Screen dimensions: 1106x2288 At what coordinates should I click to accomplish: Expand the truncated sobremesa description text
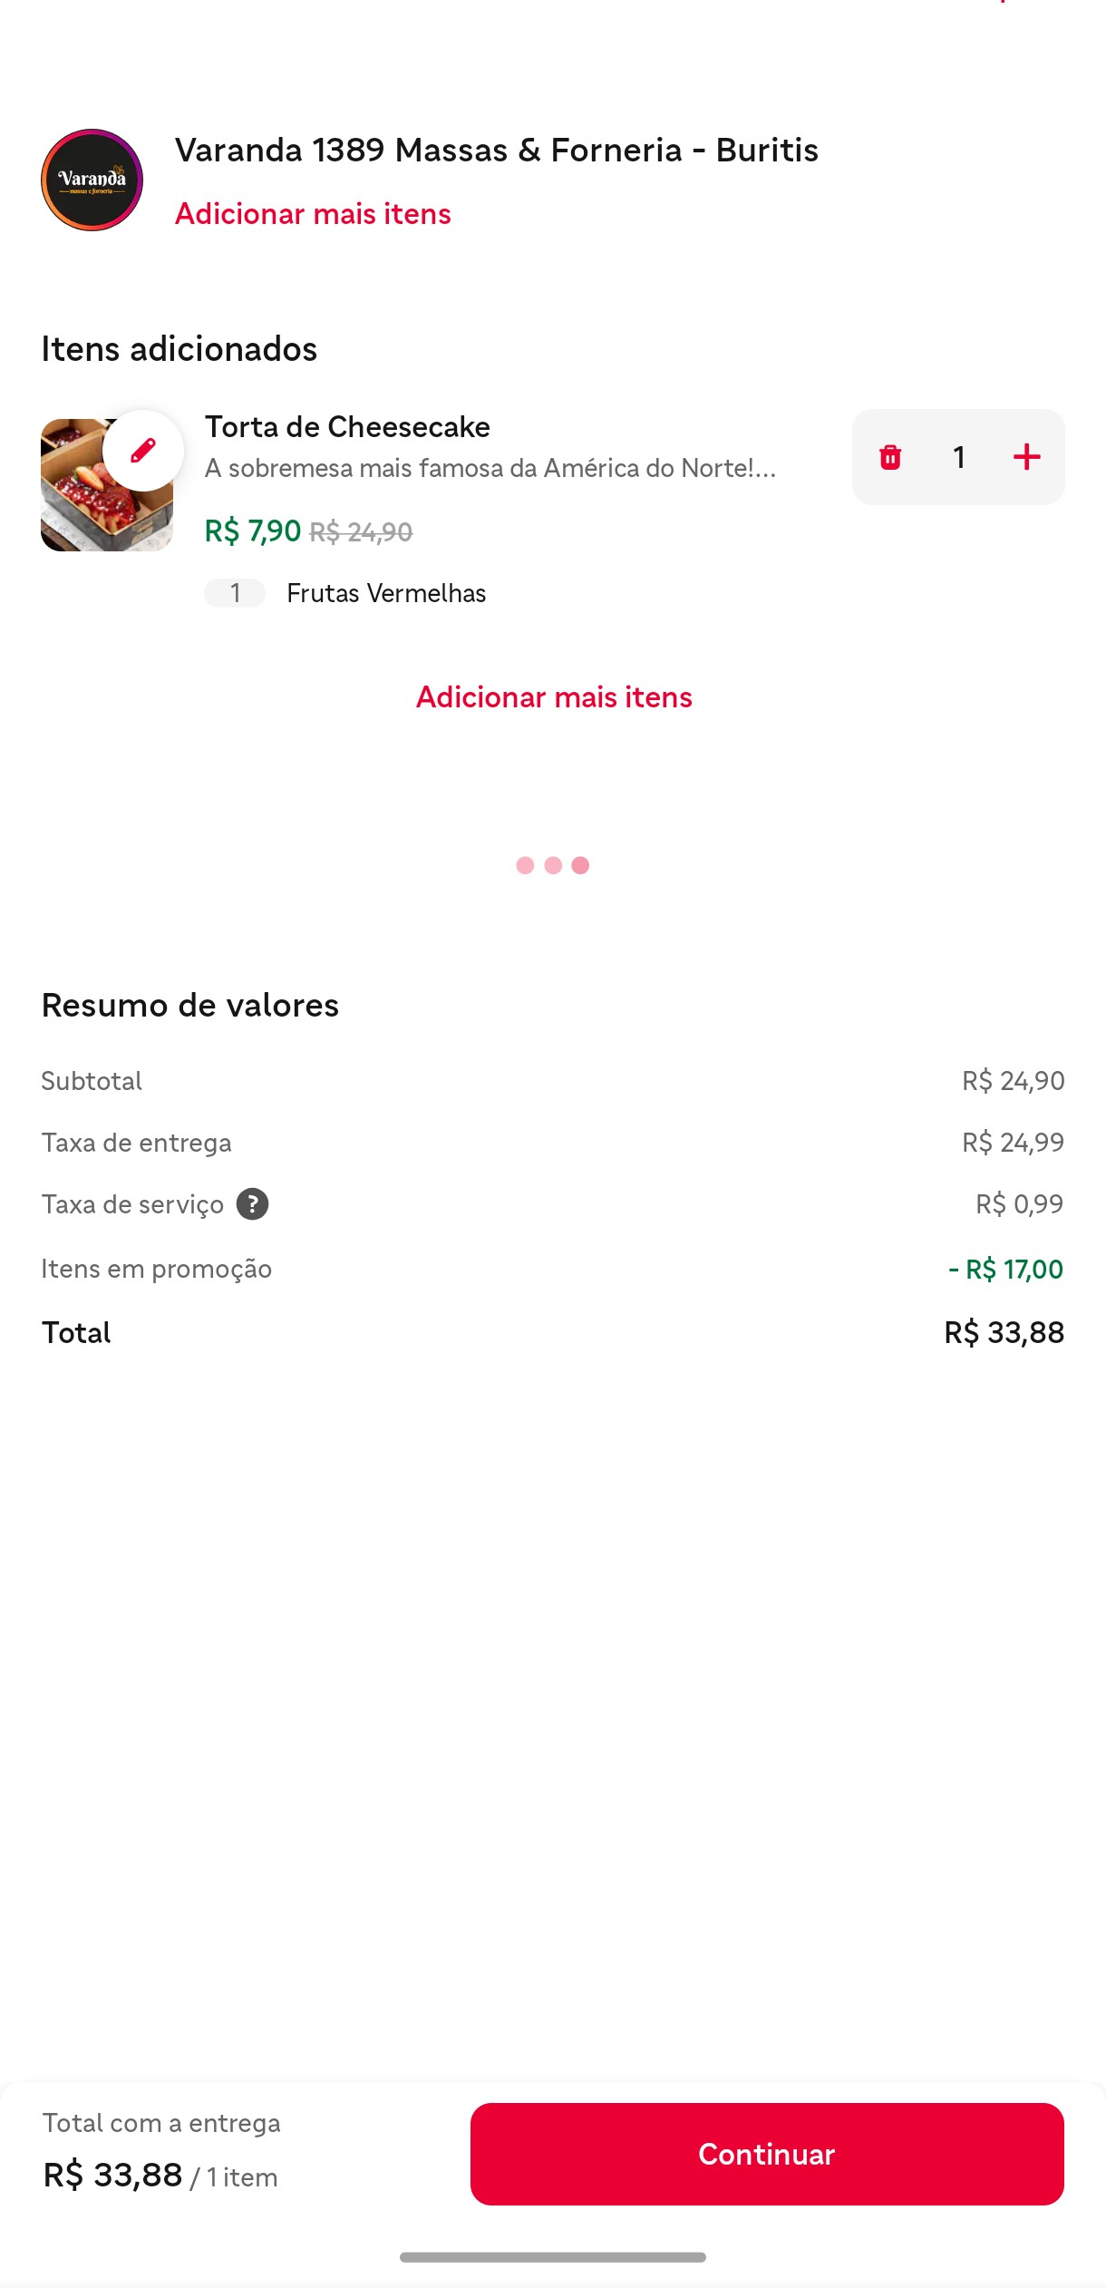tap(490, 469)
